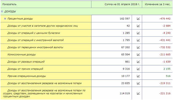173x100 pixels.
Task: Collapse the ДОХОДЫ section
Action: pyautogui.click(x=2, y=11)
